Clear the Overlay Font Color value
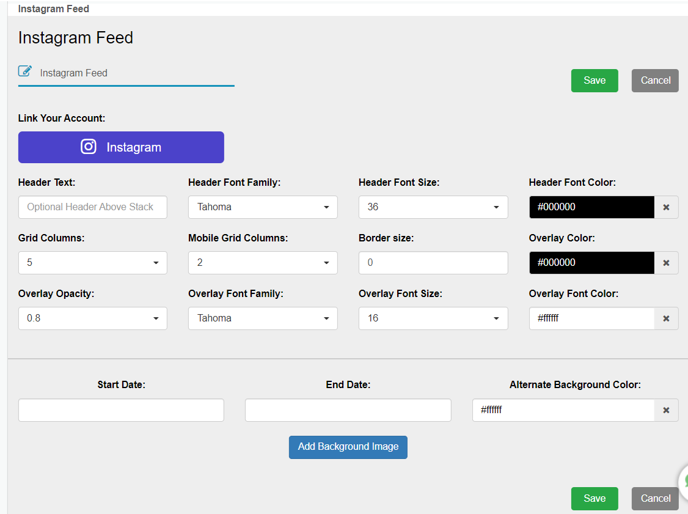This screenshot has width=688, height=514. (x=666, y=318)
